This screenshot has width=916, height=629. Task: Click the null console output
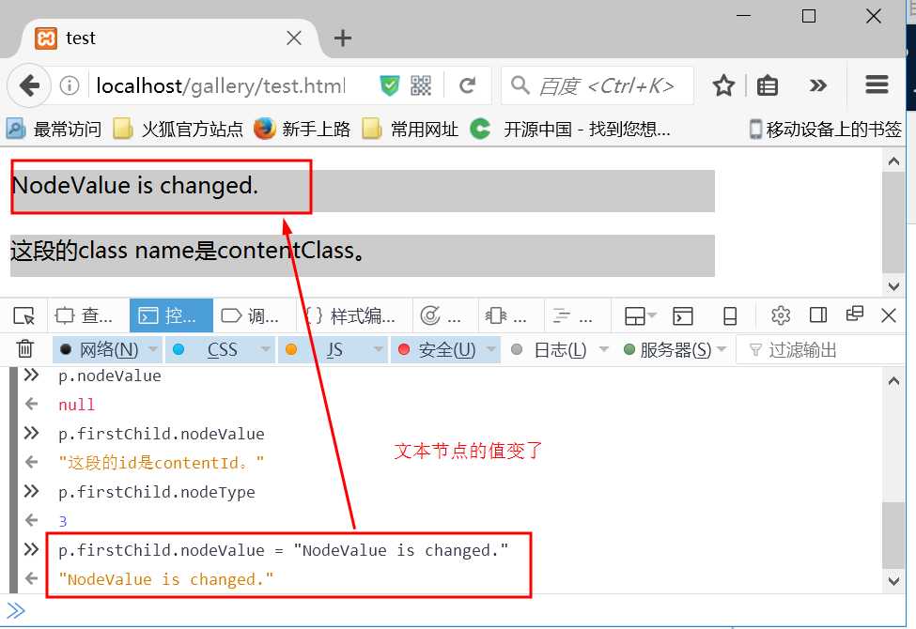tap(76, 404)
